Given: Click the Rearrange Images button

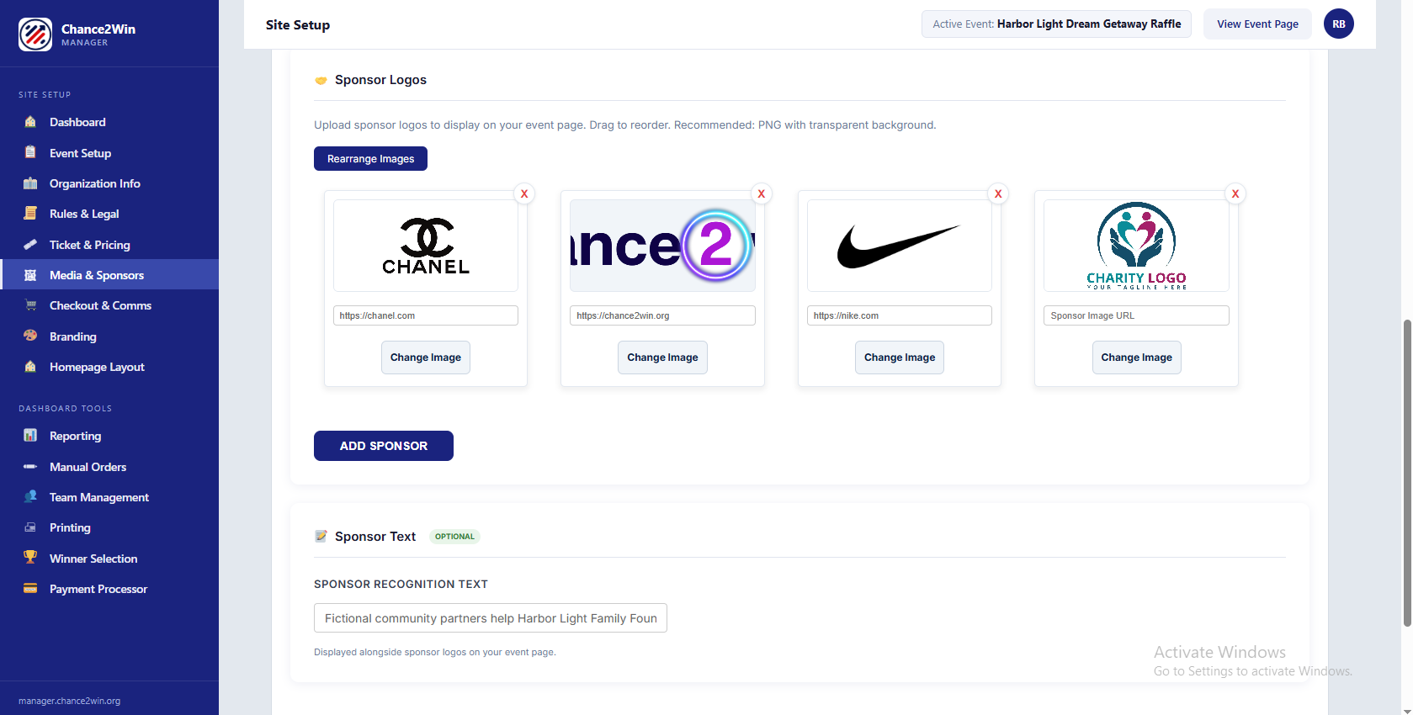Looking at the screenshot, I should 370,158.
